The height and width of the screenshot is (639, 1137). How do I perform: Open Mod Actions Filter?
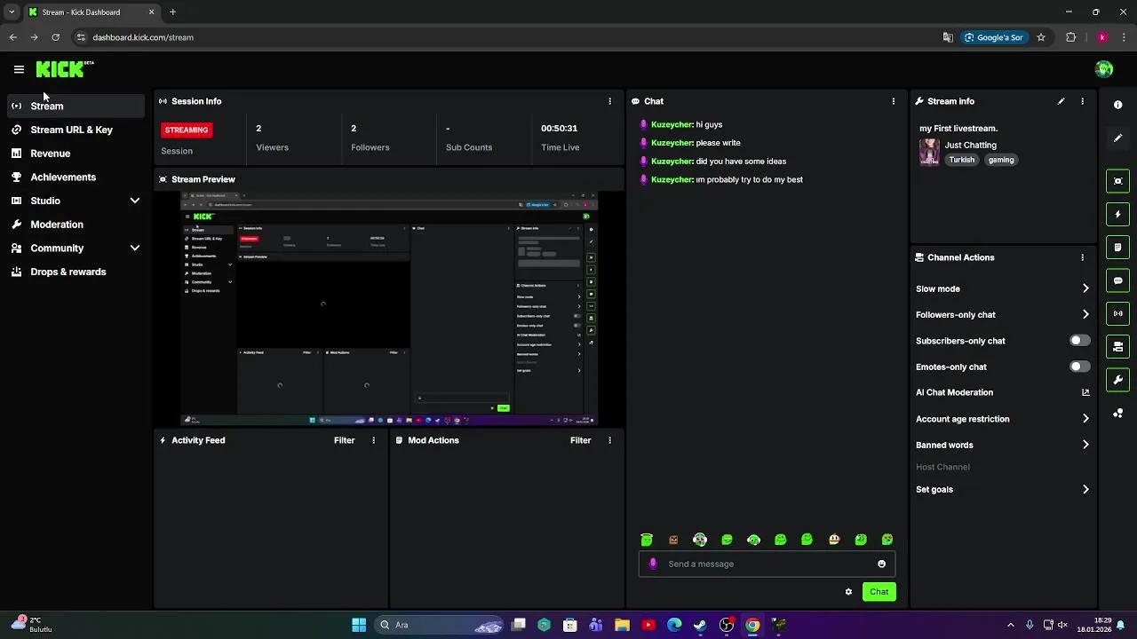click(x=580, y=440)
